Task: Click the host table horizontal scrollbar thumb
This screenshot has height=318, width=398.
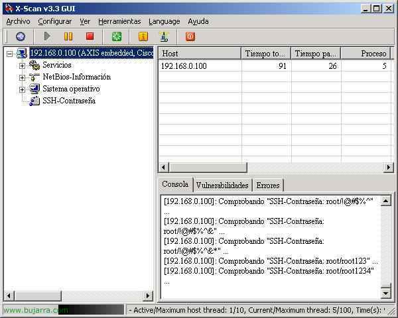Action: pos(208,168)
